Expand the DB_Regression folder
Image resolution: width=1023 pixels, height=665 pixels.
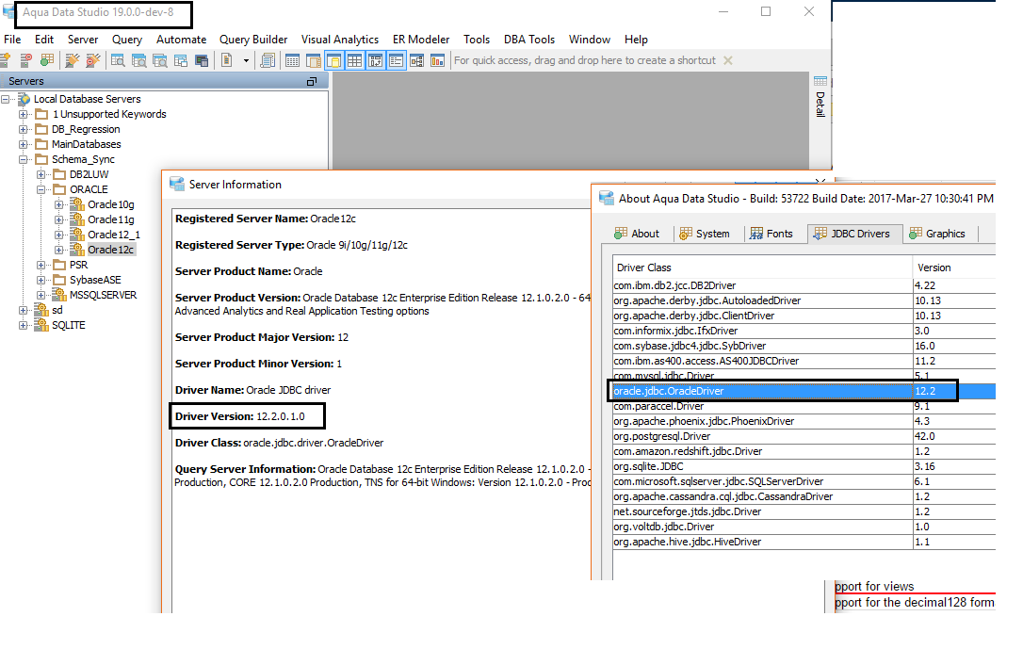[x=24, y=129]
